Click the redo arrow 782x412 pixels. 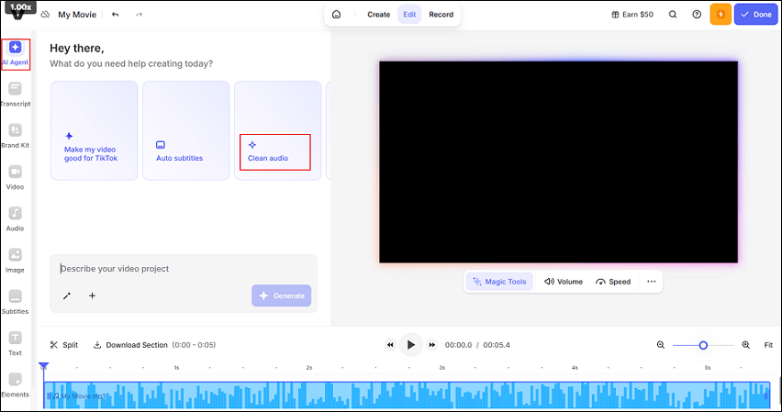click(140, 15)
